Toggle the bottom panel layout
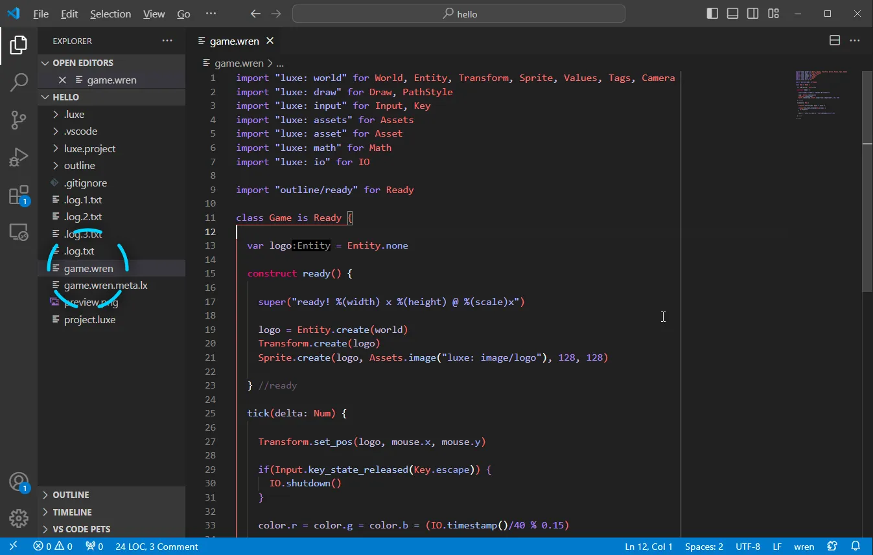The image size is (873, 555). [732, 14]
